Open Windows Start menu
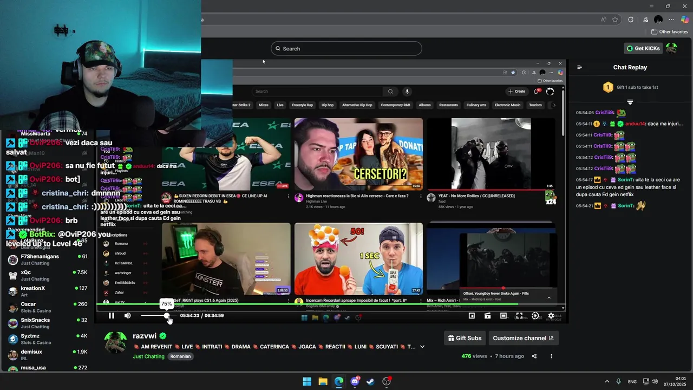693x390 pixels. (307, 381)
